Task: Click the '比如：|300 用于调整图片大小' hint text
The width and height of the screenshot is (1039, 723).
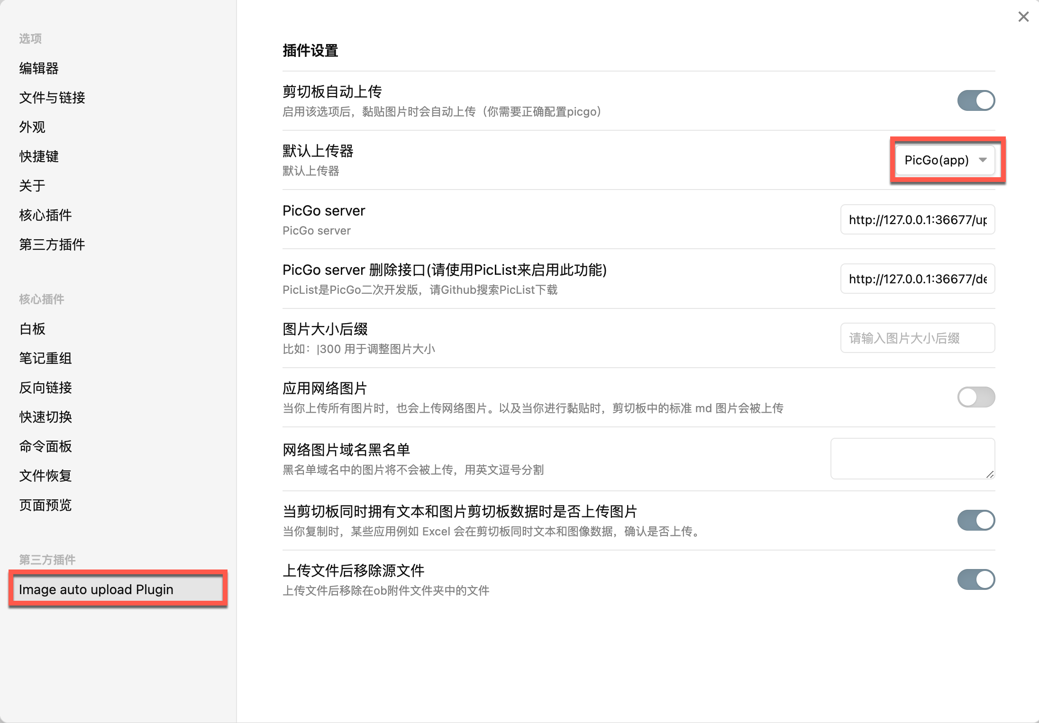Action: [x=359, y=349]
